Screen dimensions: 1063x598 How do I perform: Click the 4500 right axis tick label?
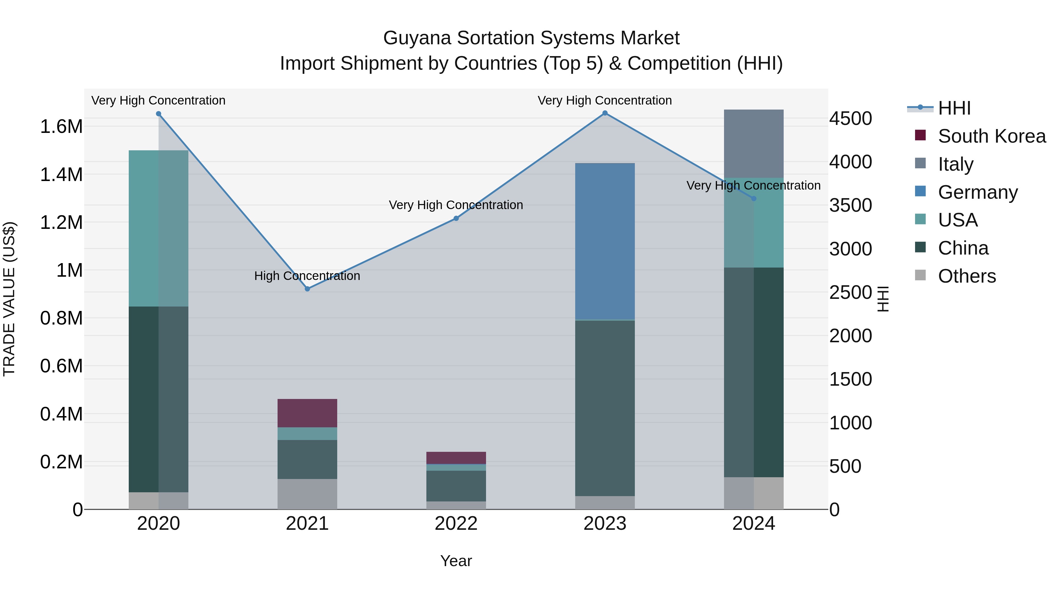851,118
